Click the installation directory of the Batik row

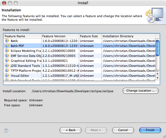[x=129, y=41]
